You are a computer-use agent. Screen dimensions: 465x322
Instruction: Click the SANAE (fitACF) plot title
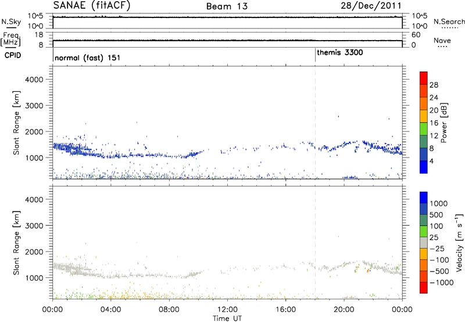tap(92, 6)
